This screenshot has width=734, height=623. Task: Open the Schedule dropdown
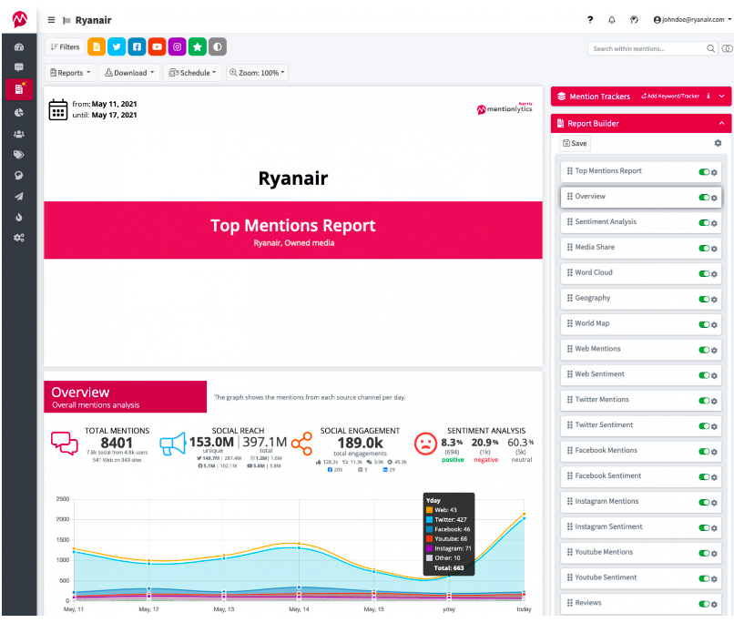(x=192, y=73)
